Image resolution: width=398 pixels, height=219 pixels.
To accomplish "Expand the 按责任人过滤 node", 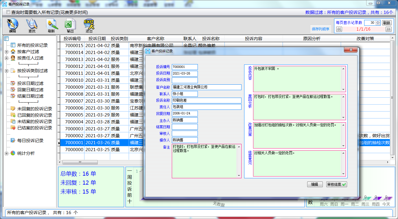I will coord(7,58).
